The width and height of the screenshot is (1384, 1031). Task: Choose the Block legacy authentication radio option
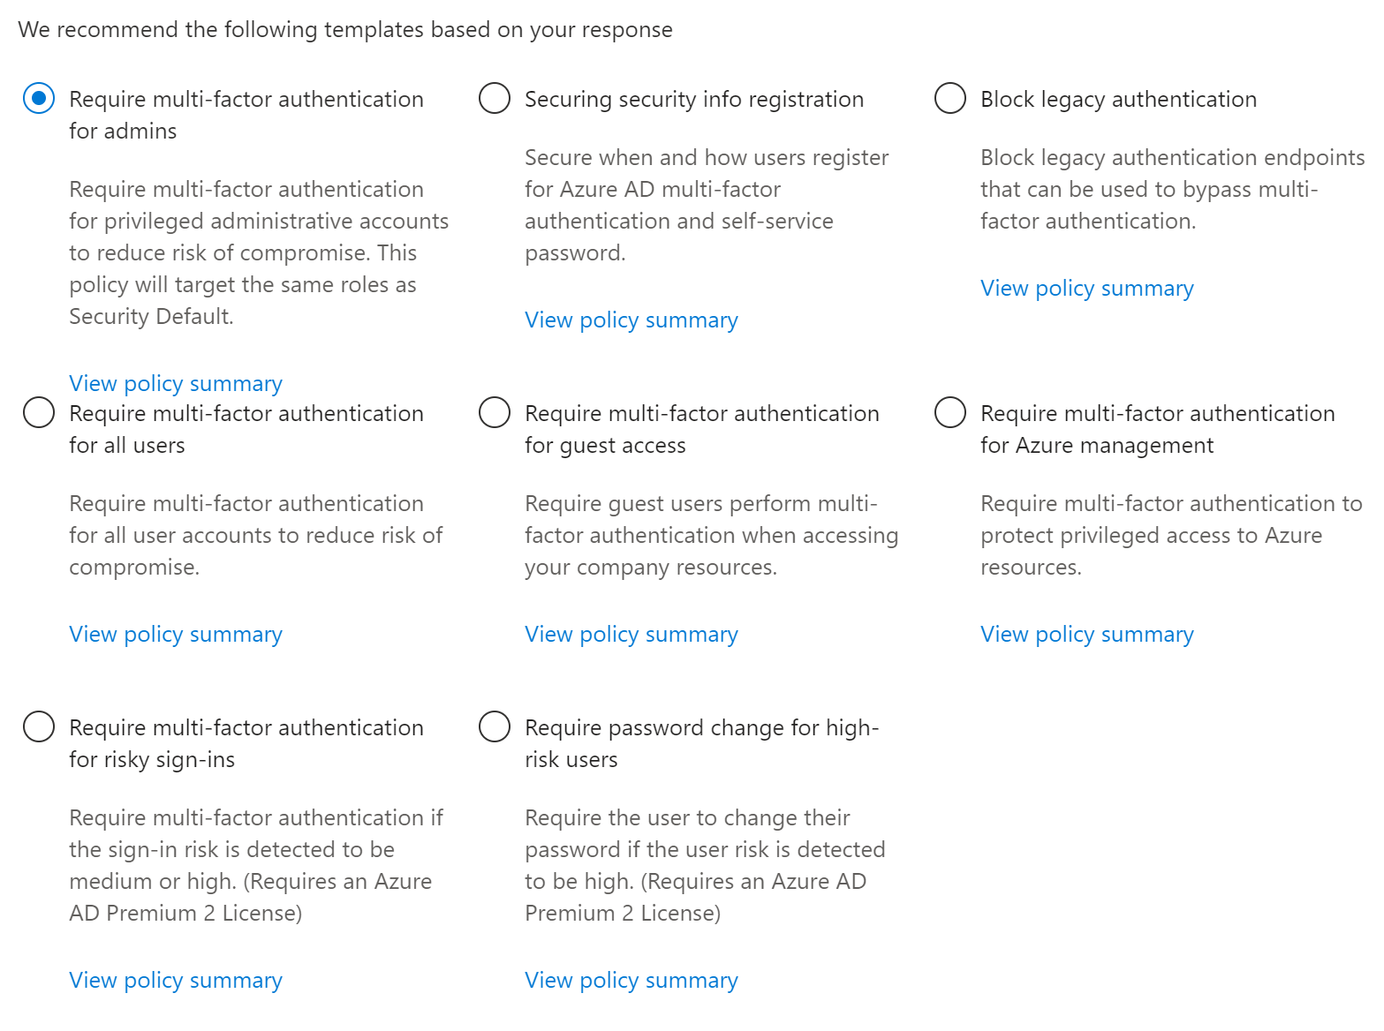[950, 98]
